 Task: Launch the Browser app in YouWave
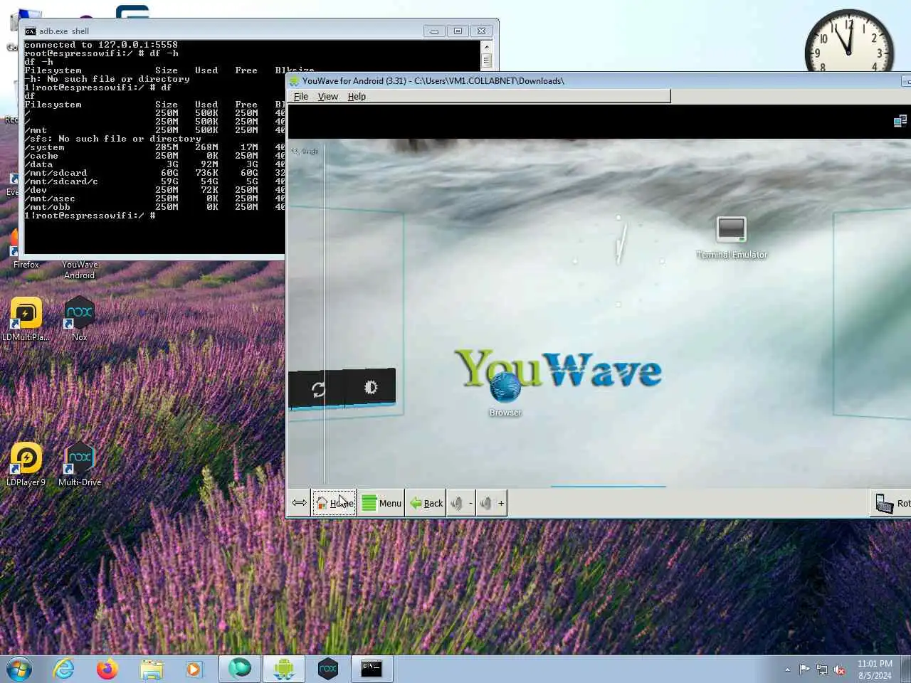505,393
